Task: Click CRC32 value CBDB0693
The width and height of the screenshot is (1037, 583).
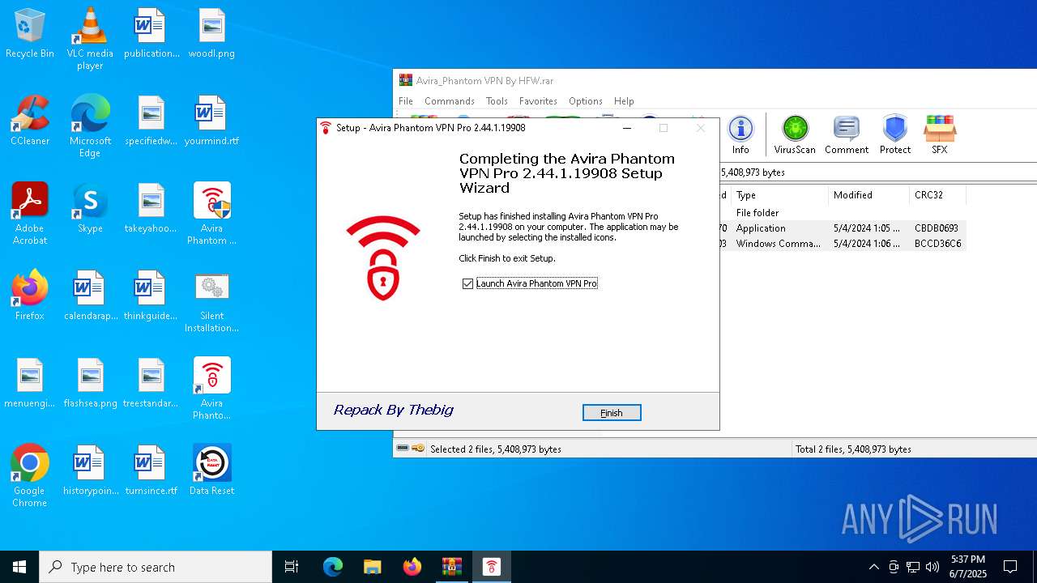Action: (937, 228)
